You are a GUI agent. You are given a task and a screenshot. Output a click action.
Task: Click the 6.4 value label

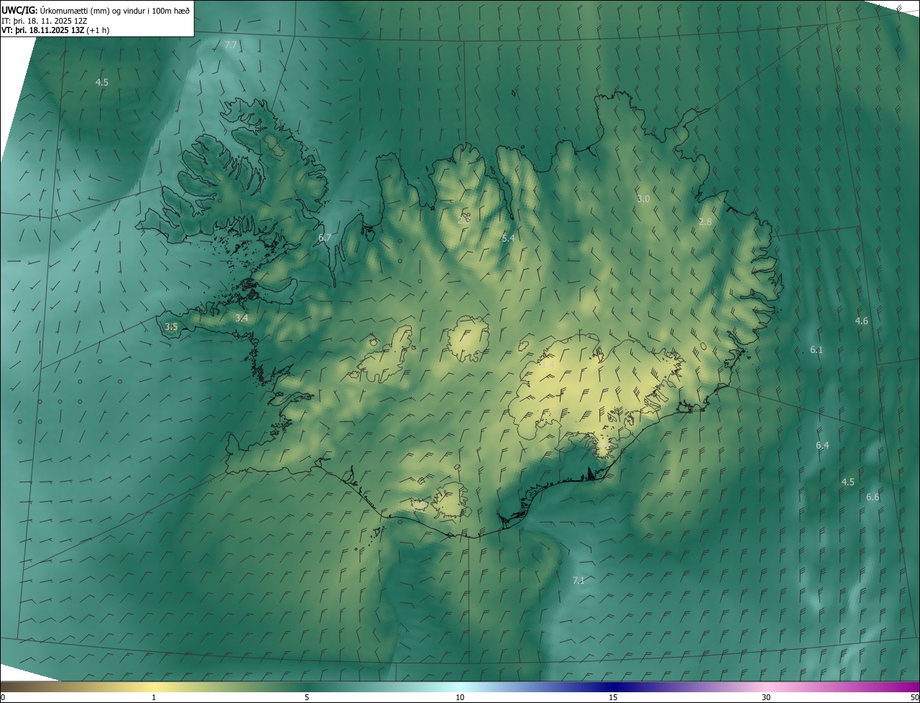pyautogui.click(x=822, y=445)
